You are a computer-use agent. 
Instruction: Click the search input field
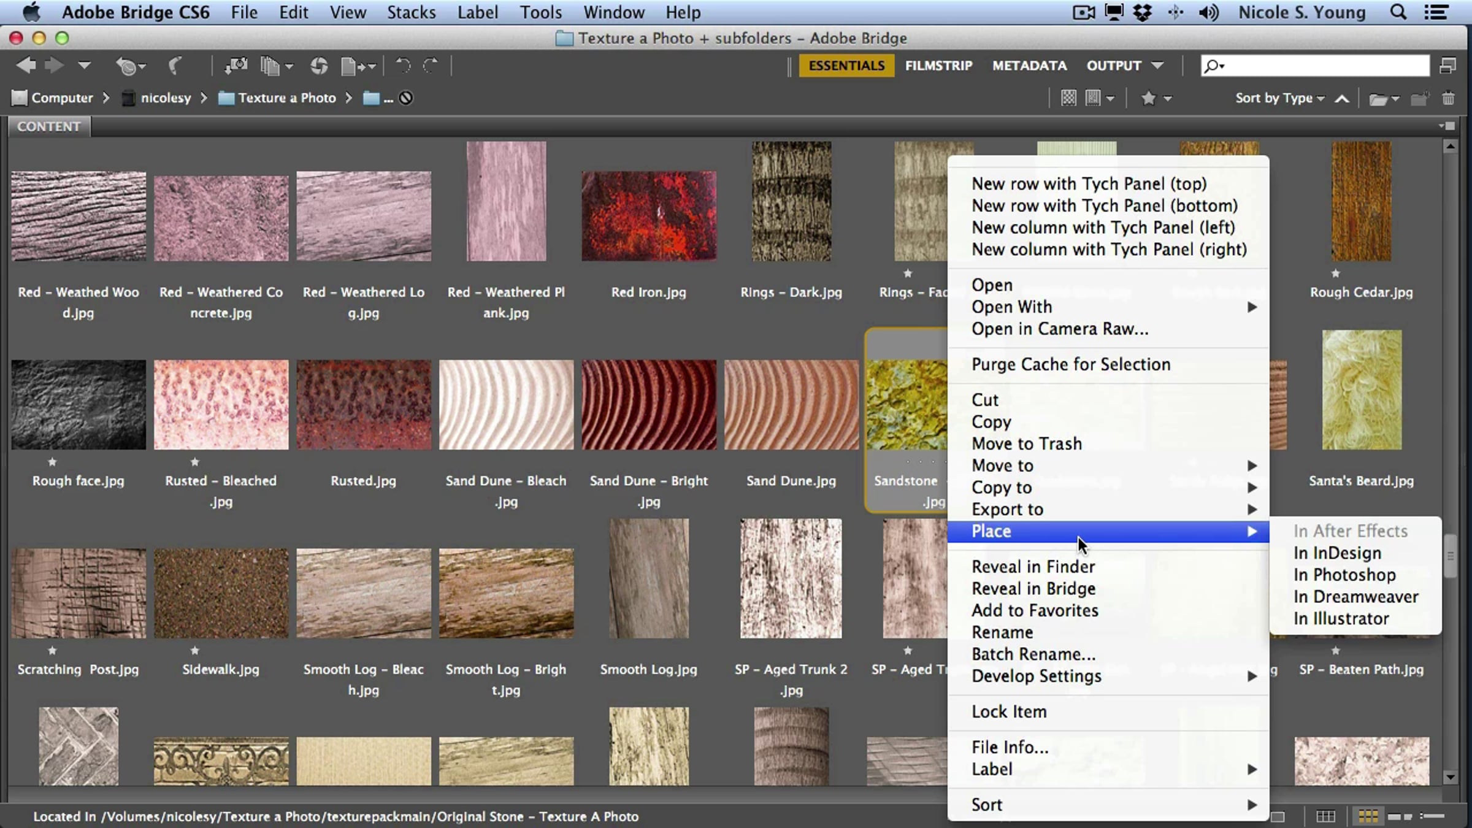click(x=1315, y=66)
